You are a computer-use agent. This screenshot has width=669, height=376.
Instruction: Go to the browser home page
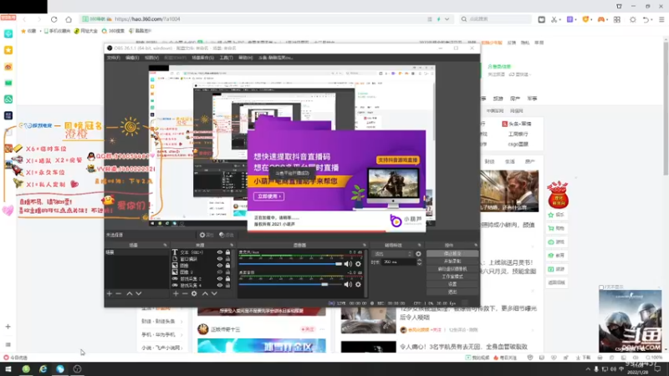pos(69,19)
